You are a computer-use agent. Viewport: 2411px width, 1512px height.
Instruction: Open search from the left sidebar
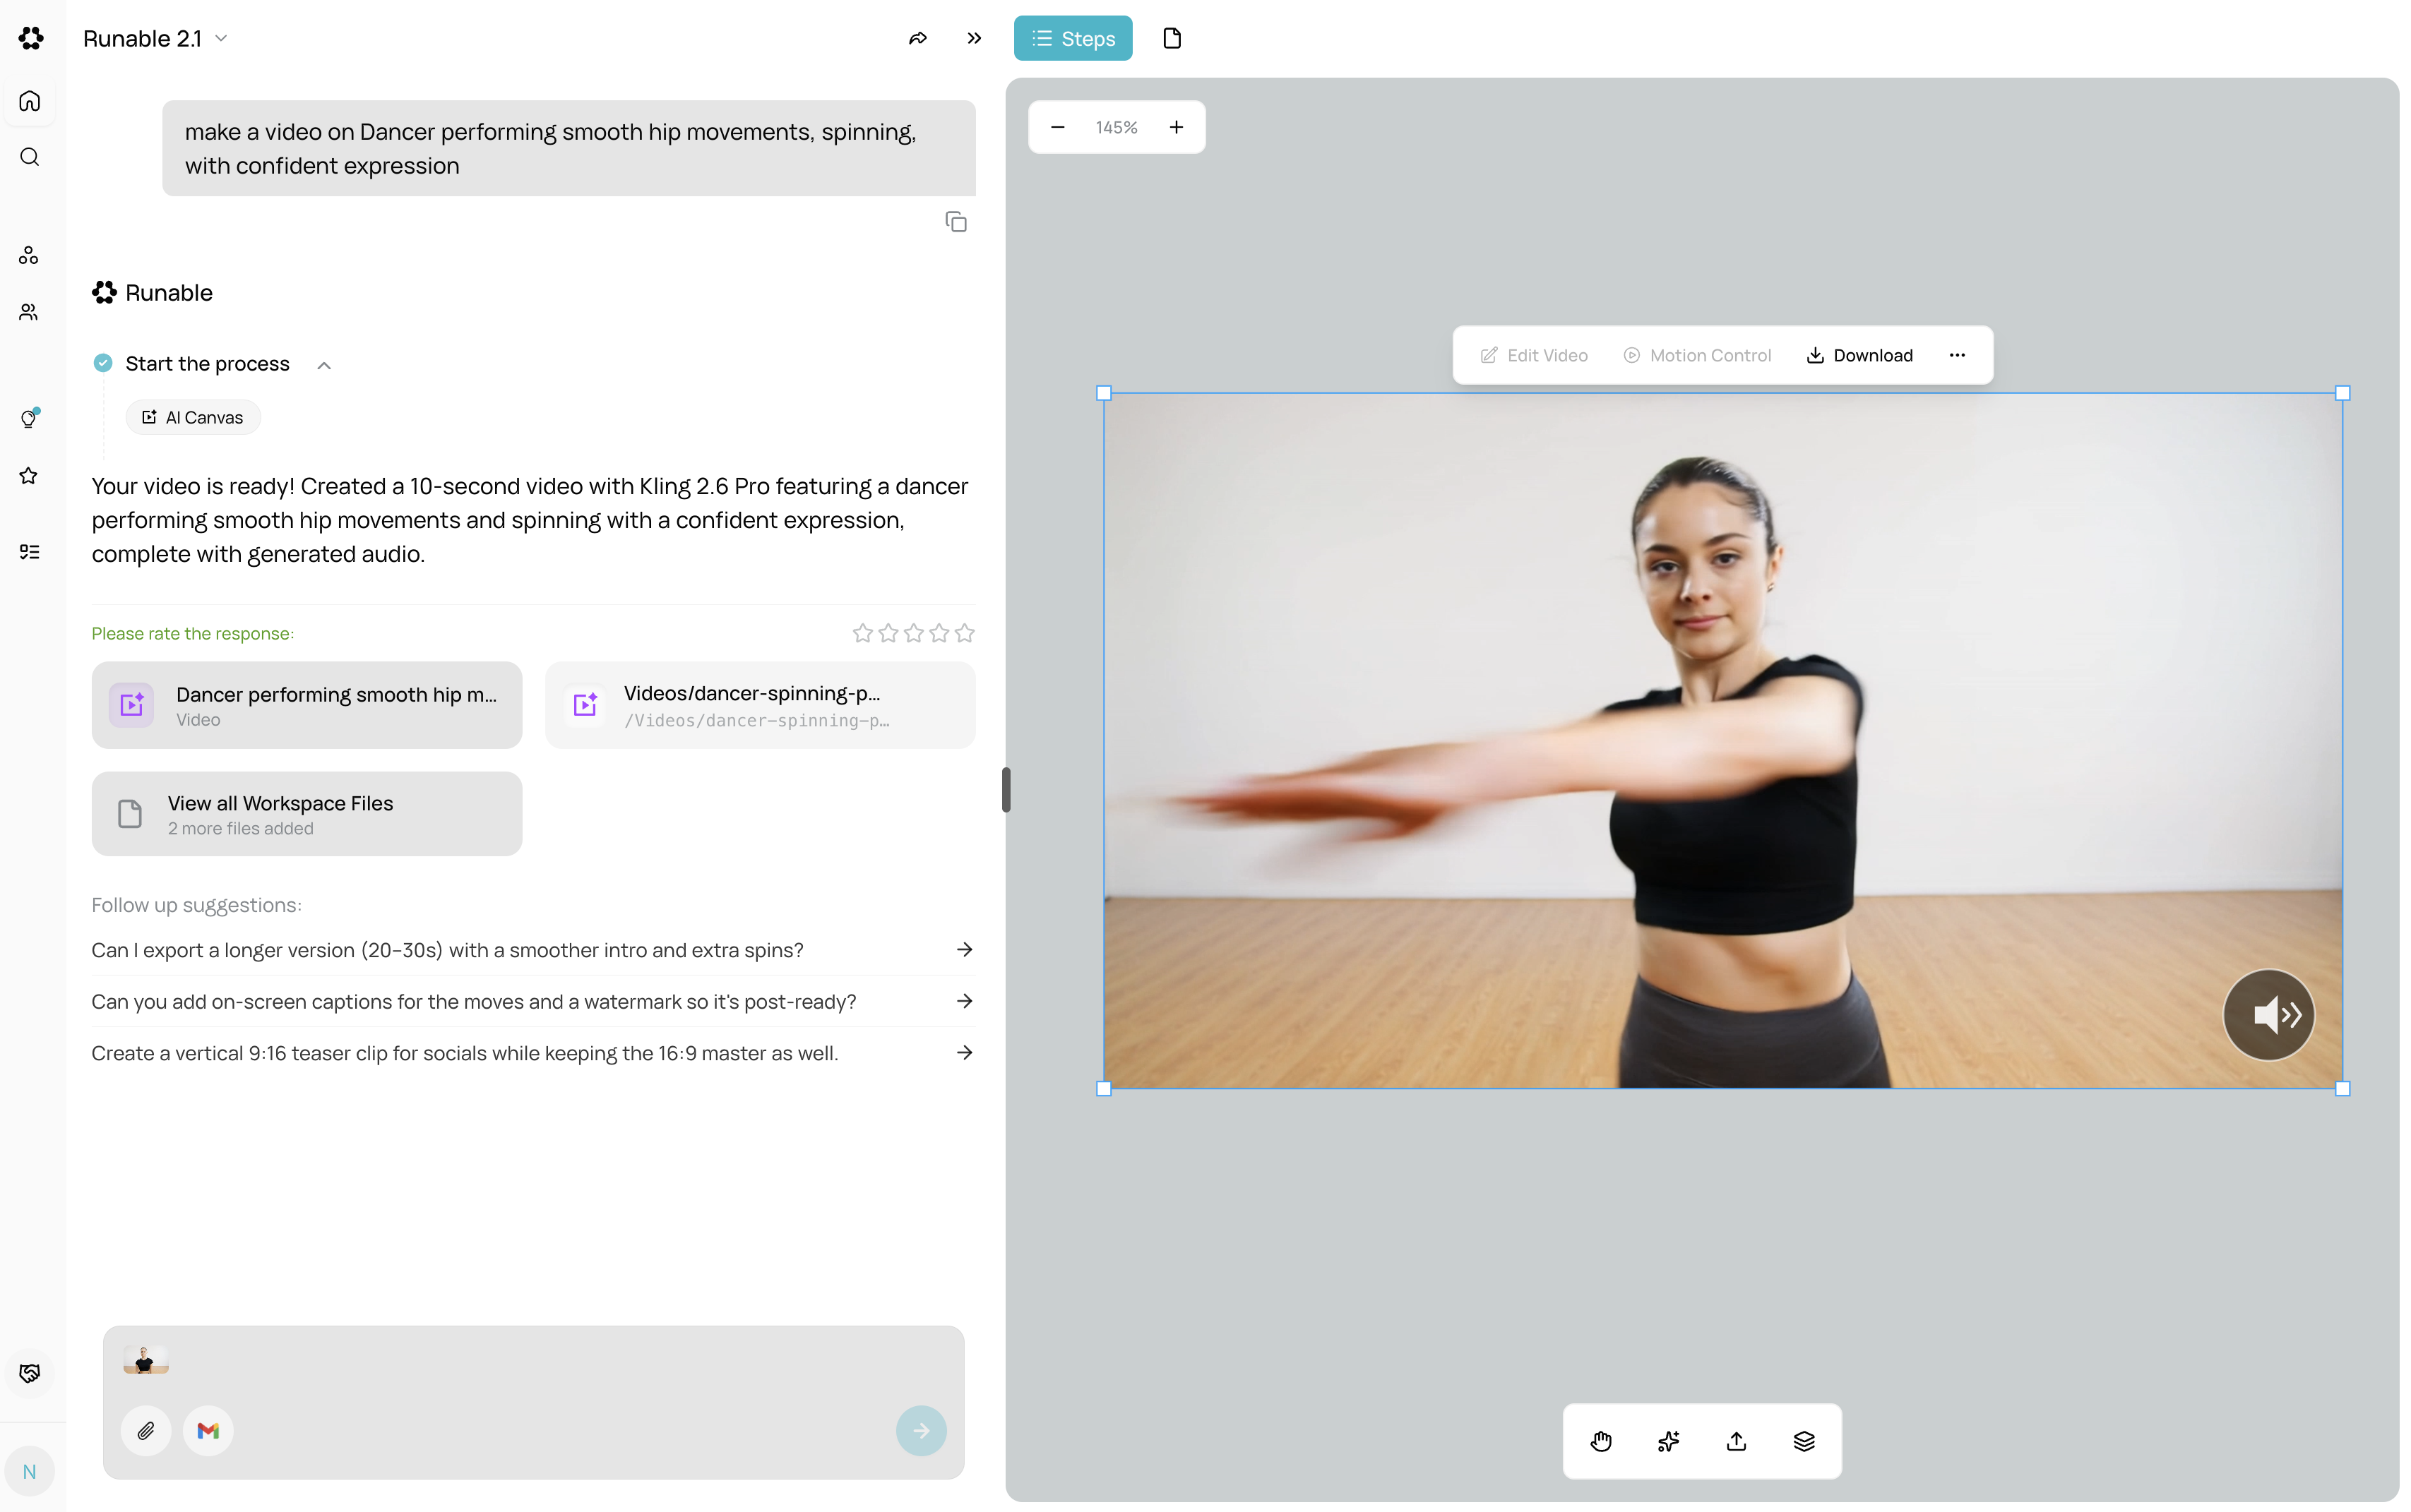tap(30, 157)
